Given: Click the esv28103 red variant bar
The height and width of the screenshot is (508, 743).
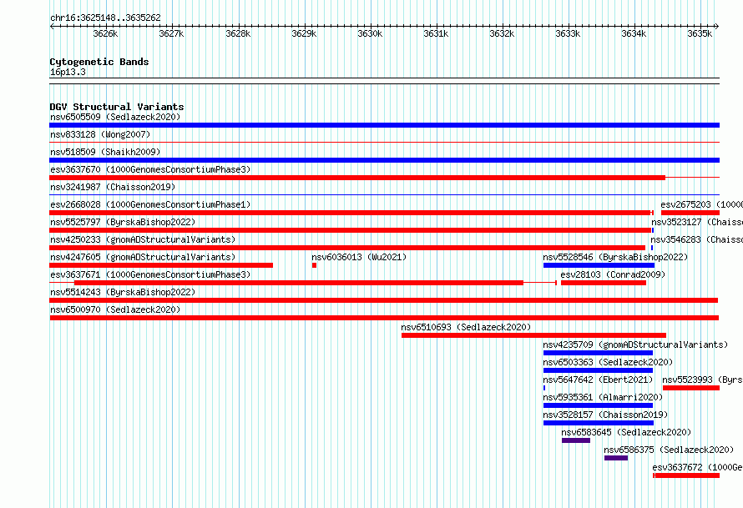Looking at the screenshot, I should pyautogui.click(x=604, y=283).
